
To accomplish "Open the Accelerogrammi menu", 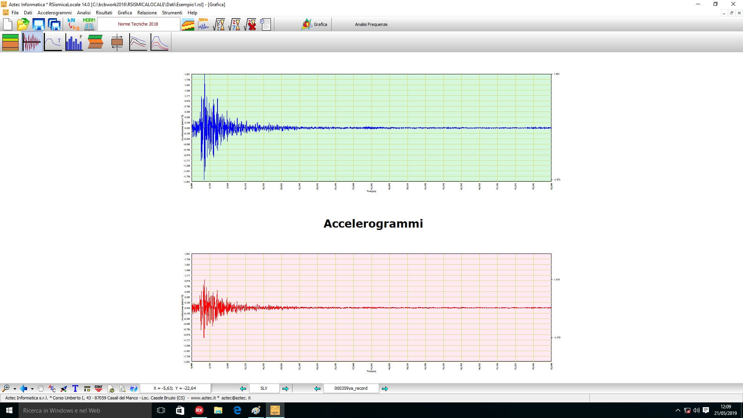I will point(54,13).
